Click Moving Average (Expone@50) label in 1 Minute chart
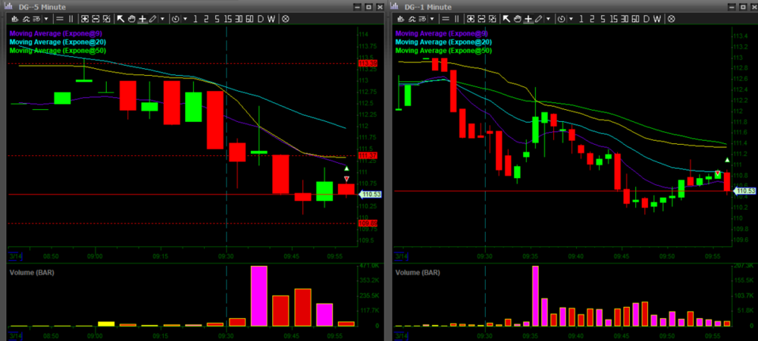This screenshot has width=758, height=341. click(443, 51)
